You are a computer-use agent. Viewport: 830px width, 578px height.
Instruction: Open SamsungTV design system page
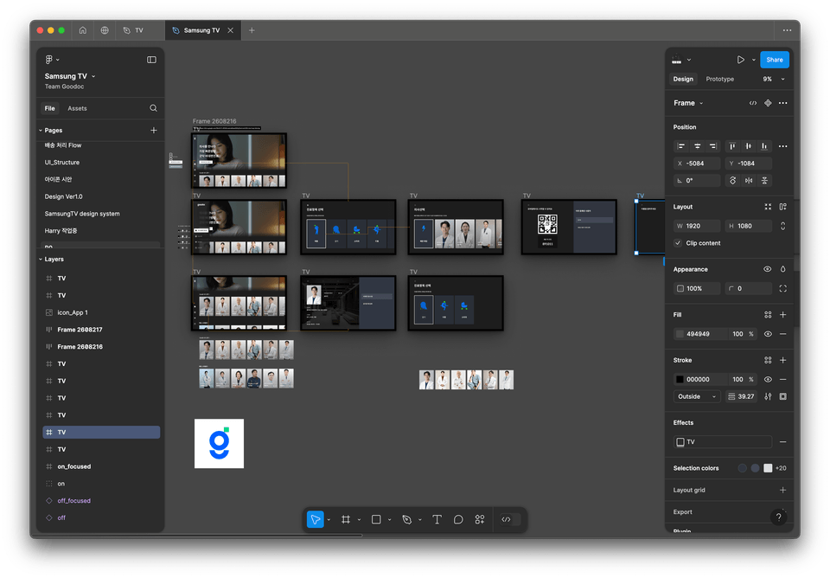82,214
